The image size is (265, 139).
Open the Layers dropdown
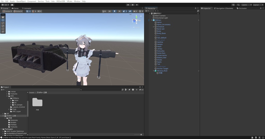[x=246, y=5]
